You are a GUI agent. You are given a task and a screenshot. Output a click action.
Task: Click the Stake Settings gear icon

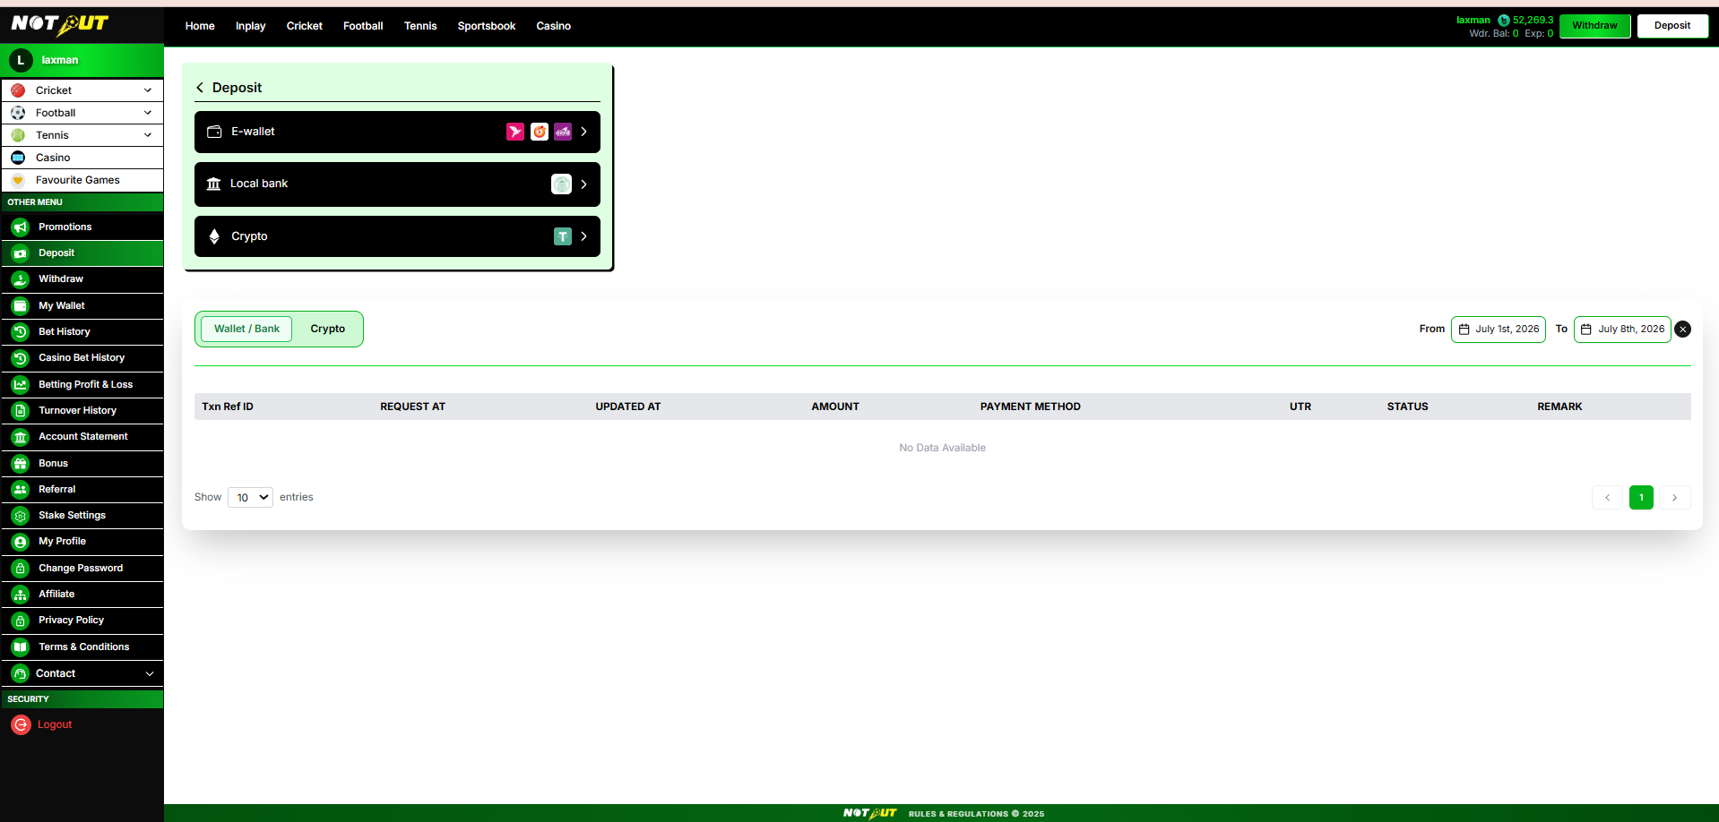pos(21,516)
